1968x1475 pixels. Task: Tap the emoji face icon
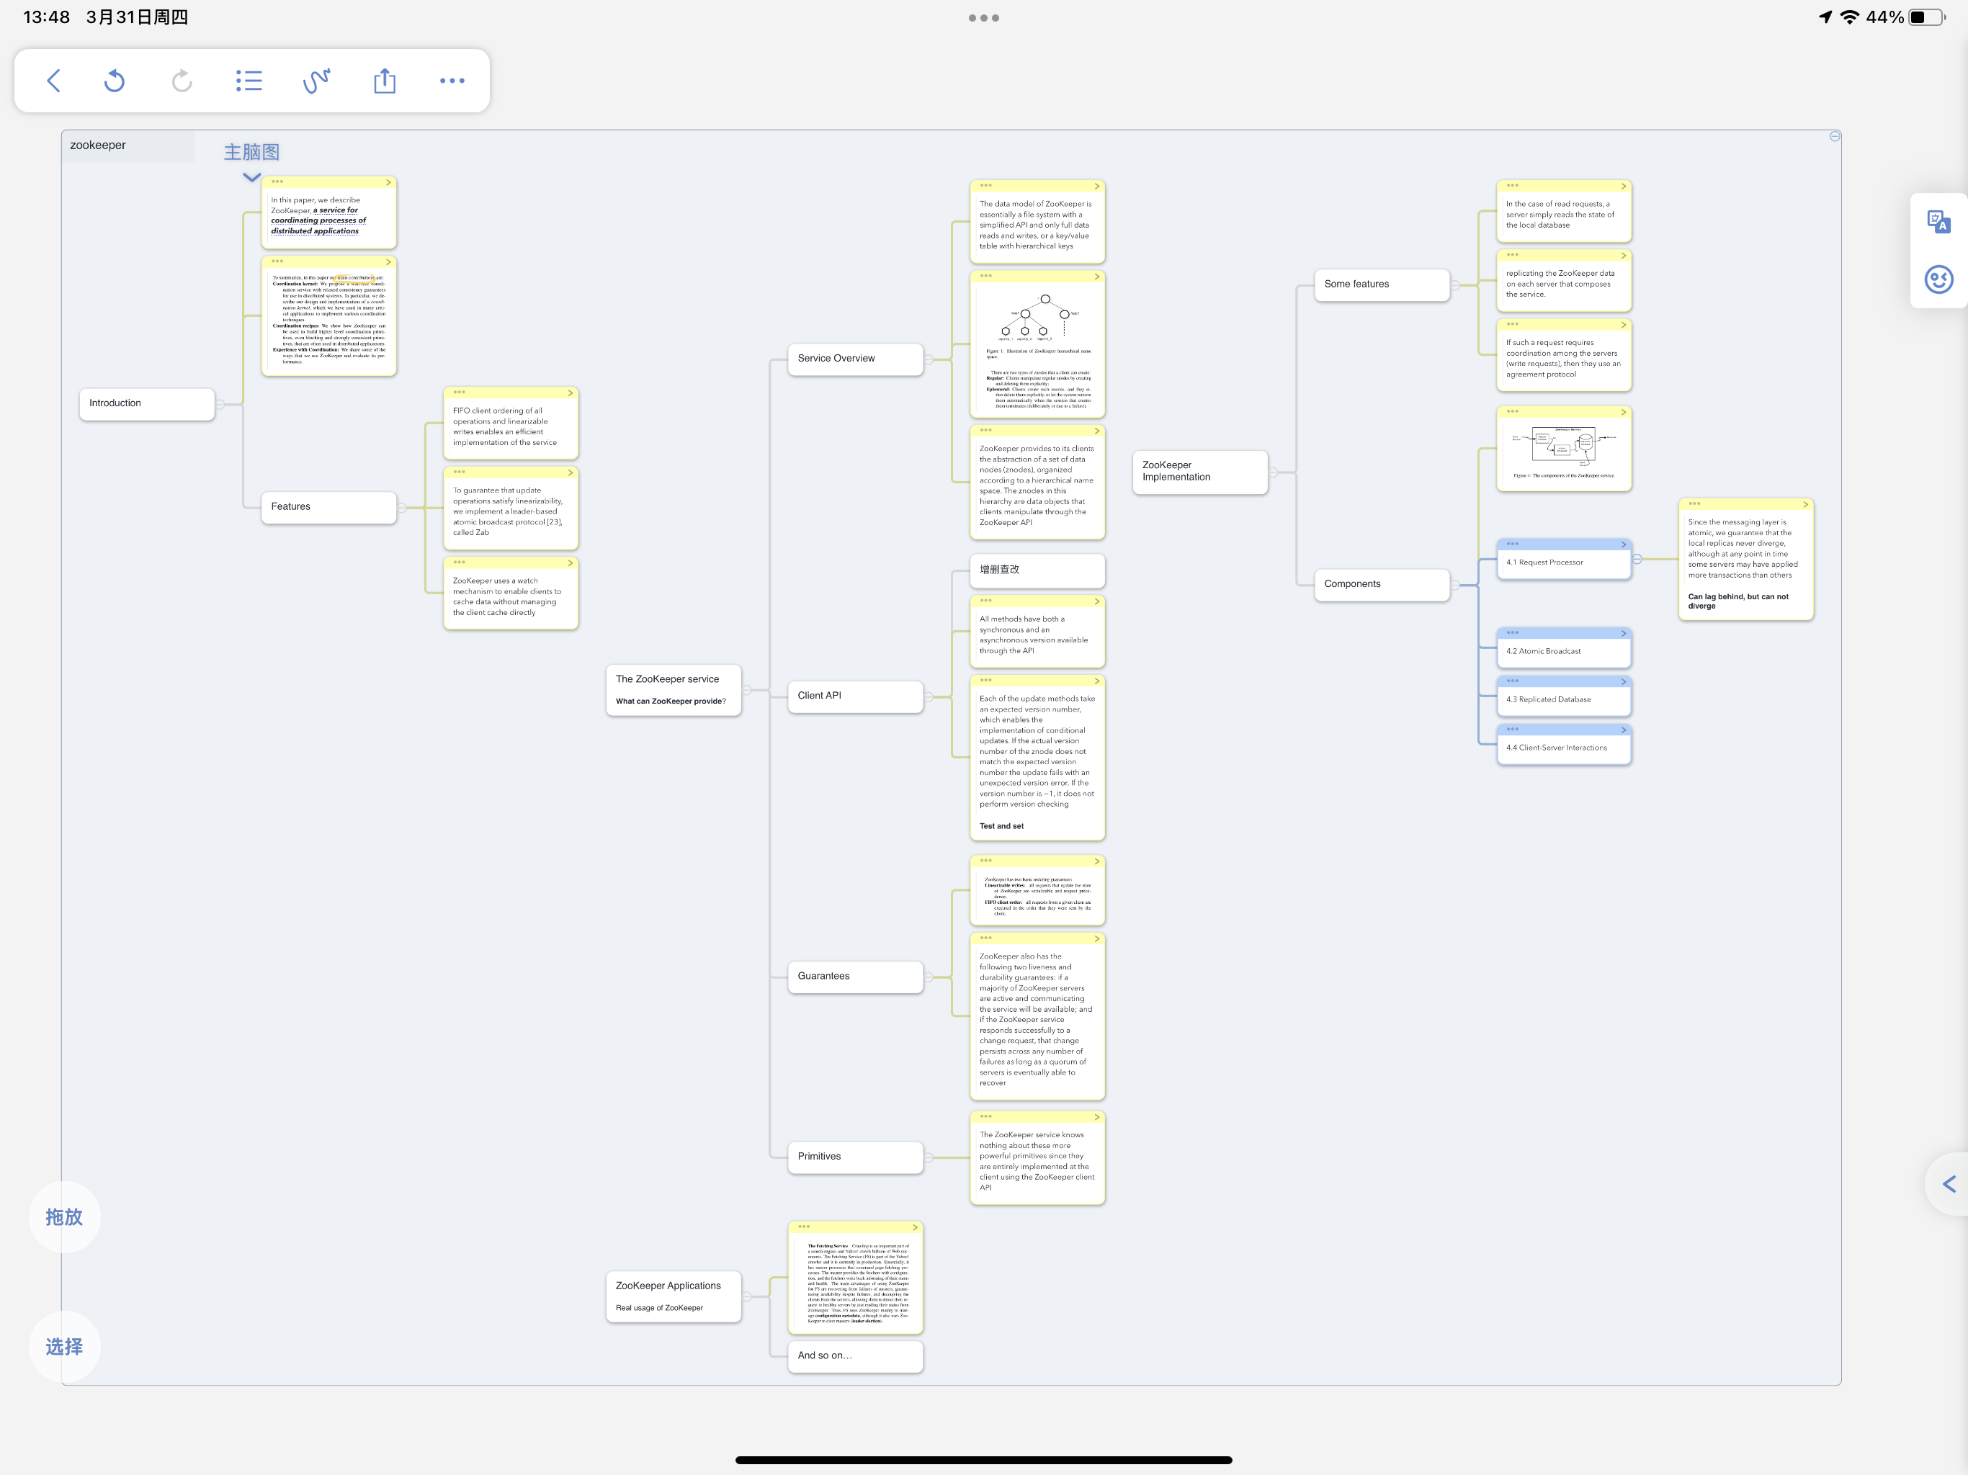[x=1938, y=279]
